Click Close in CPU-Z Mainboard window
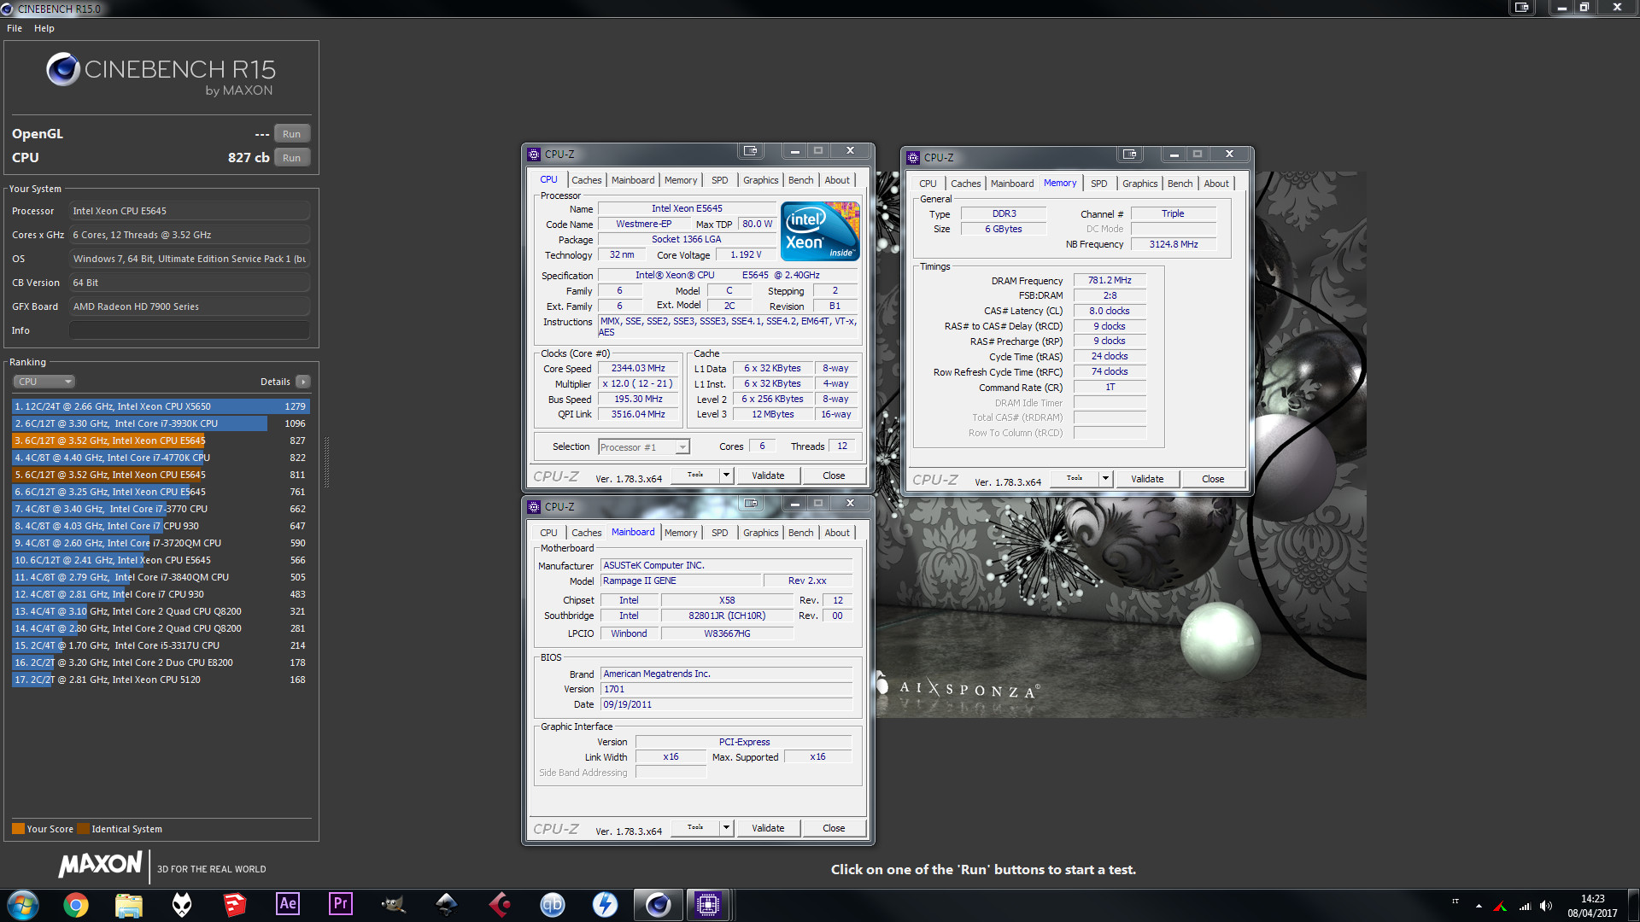Viewport: 1640px width, 922px height. tap(834, 828)
